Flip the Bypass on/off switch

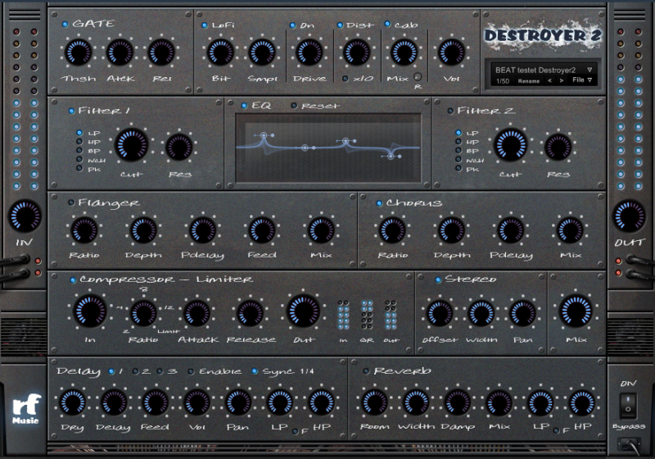pyautogui.click(x=628, y=404)
